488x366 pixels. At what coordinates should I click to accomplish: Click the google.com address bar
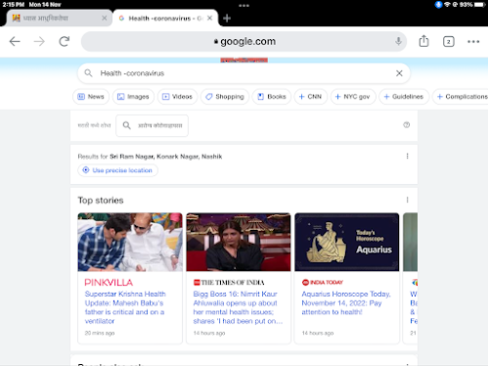[x=244, y=41]
